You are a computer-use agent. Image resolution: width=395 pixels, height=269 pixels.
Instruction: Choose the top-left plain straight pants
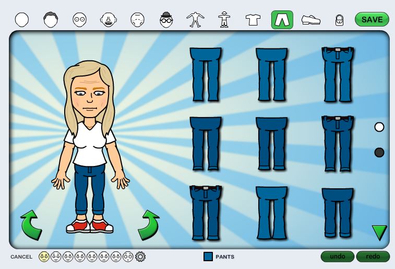[x=206, y=74]
